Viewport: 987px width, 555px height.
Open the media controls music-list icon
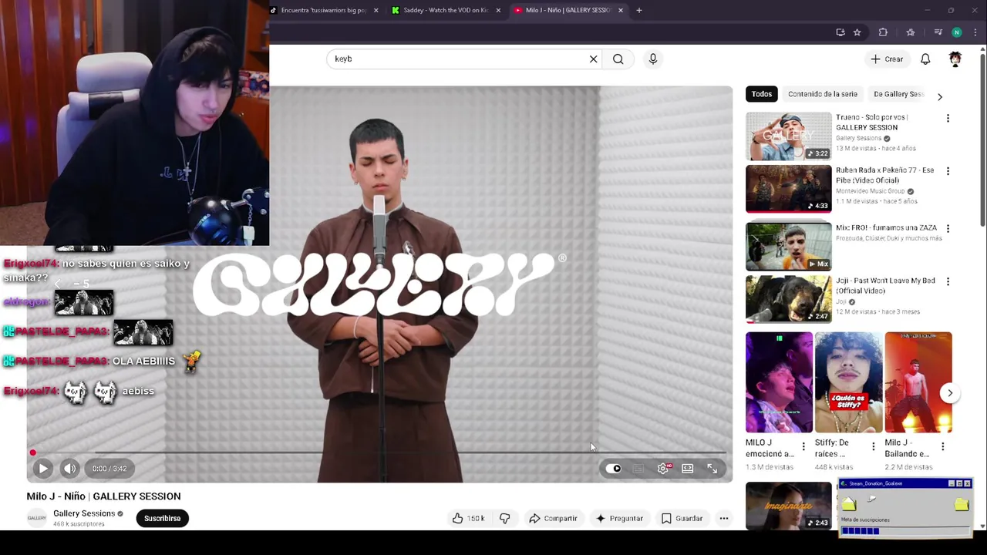pyautogui.click(x=938, y=32)
